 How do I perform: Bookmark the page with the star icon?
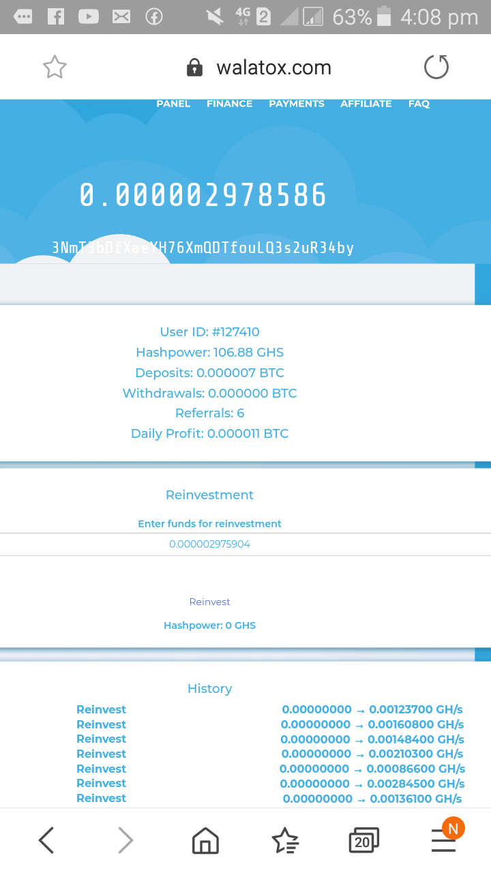[x=55, y=67]
